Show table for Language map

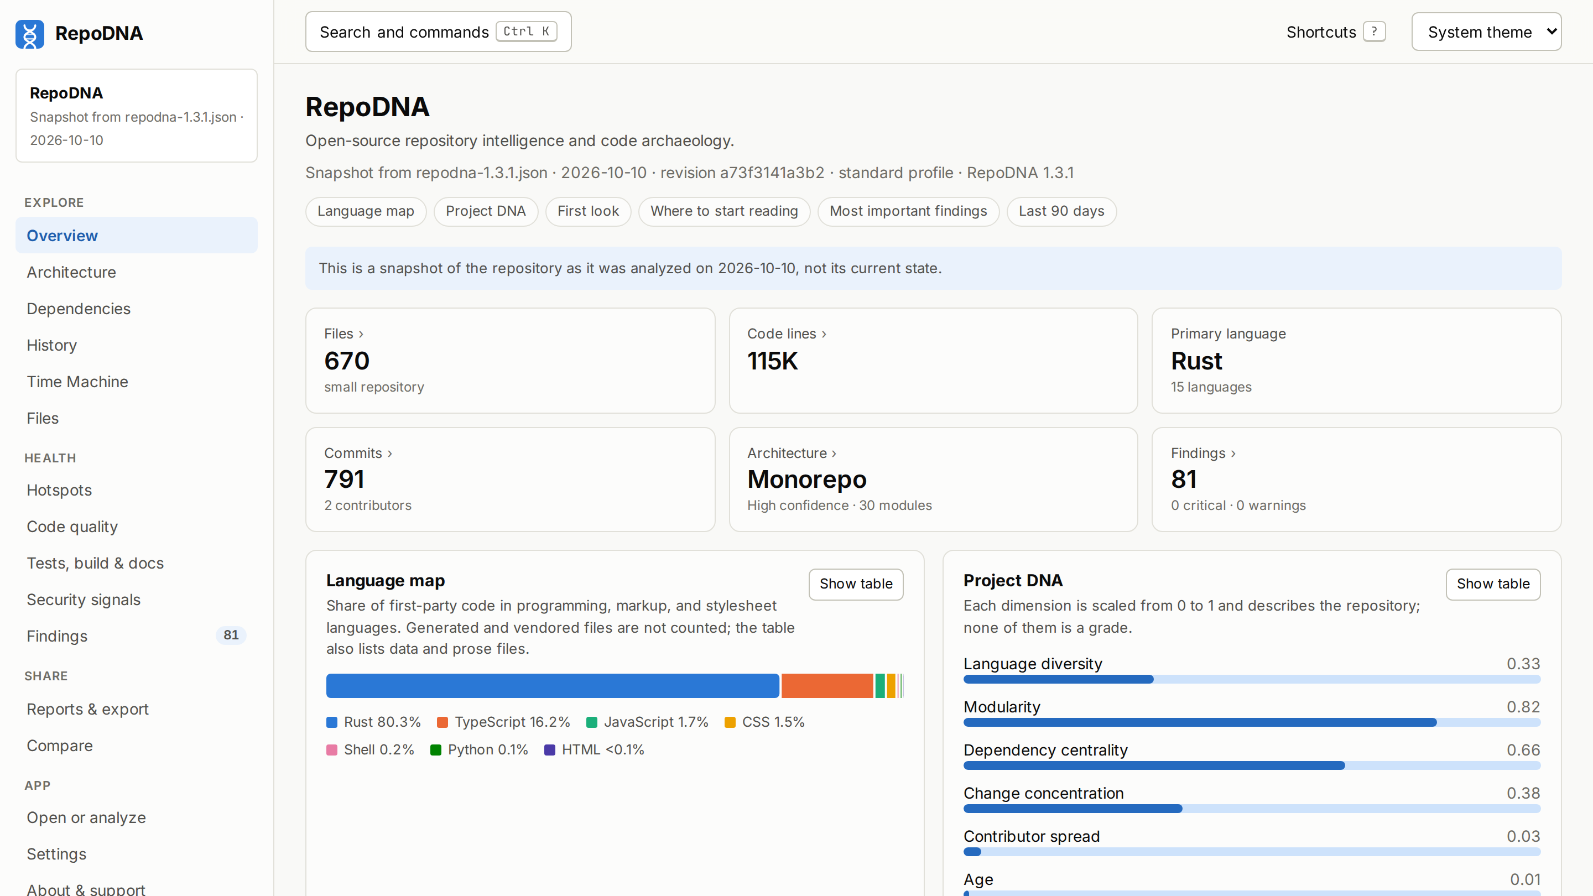856,584
